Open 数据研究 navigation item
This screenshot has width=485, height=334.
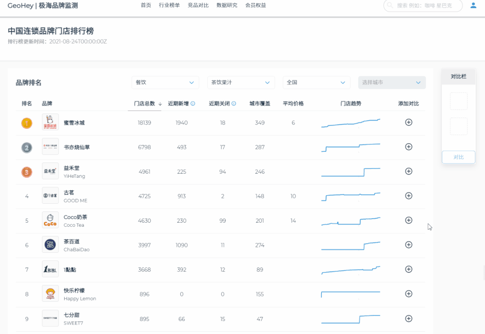click(x=227, y=5)
